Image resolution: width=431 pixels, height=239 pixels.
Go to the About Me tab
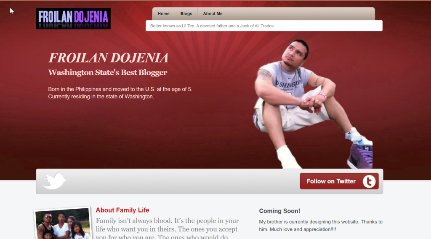pos(213,14)
